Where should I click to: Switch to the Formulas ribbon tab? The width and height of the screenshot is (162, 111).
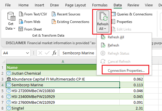pyautogui.click(x=100, y=5)
